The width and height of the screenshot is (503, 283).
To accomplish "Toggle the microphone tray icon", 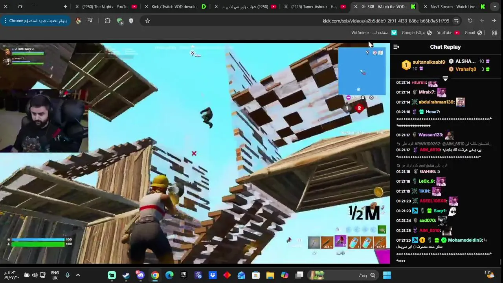I will pos(67,275).
